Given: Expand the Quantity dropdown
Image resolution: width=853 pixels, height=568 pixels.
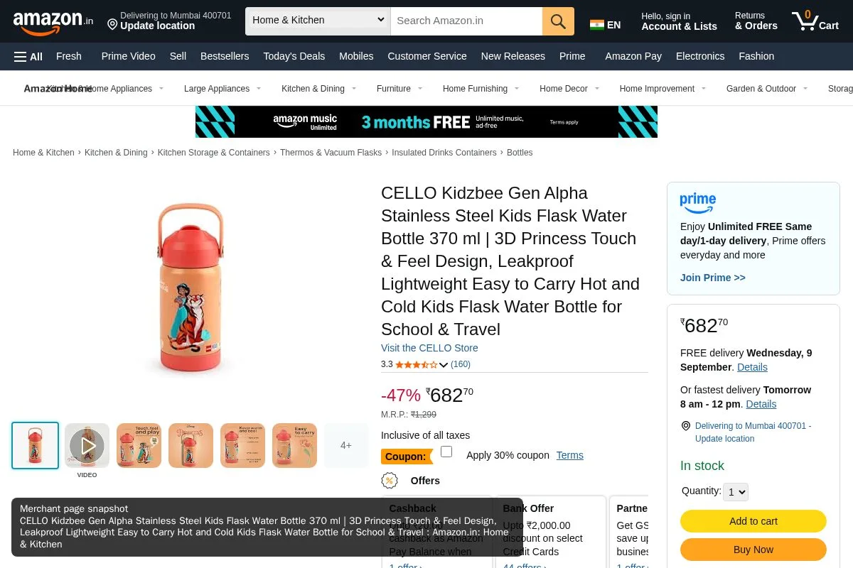Looking at the screenshot, I should tap(736, 491).
